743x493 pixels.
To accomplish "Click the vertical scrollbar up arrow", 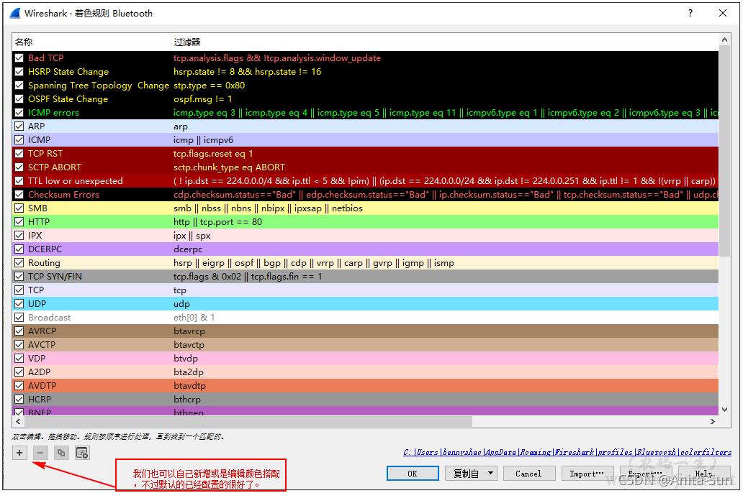I will 724,40.
